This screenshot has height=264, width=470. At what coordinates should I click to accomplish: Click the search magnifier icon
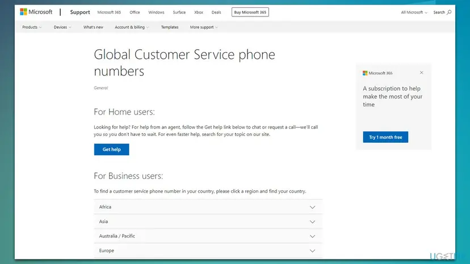[449, 12]
